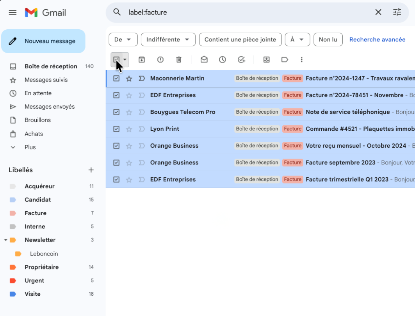
Task: Deselect the Bouygues Telecom Pro email
Action: 116,112
